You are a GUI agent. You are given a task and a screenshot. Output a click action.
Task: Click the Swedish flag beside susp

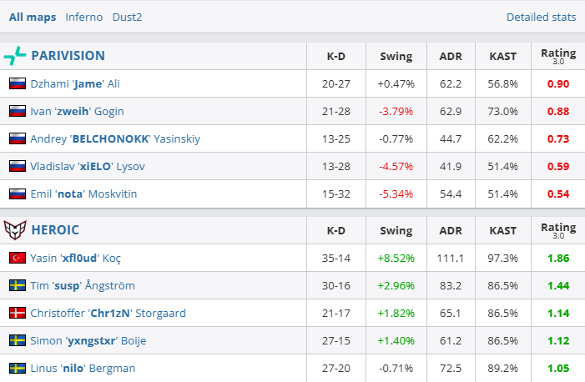click(x=17, y=285)
